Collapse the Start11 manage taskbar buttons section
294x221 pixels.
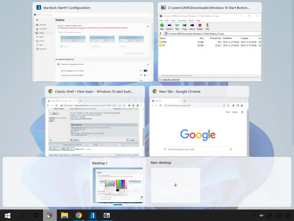pos(148,27)
